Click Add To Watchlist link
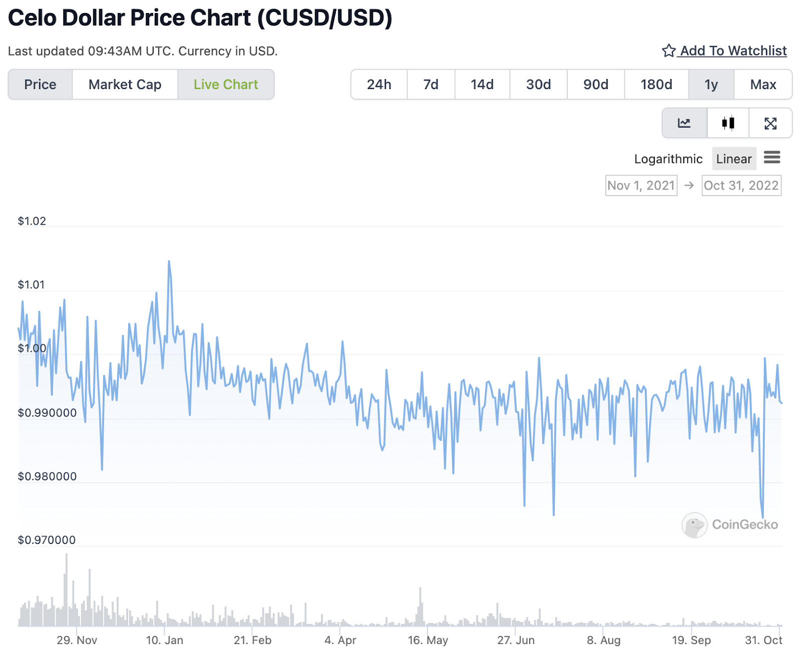The height and width of the screenshot is (660, 801). [x=733, y=51]
